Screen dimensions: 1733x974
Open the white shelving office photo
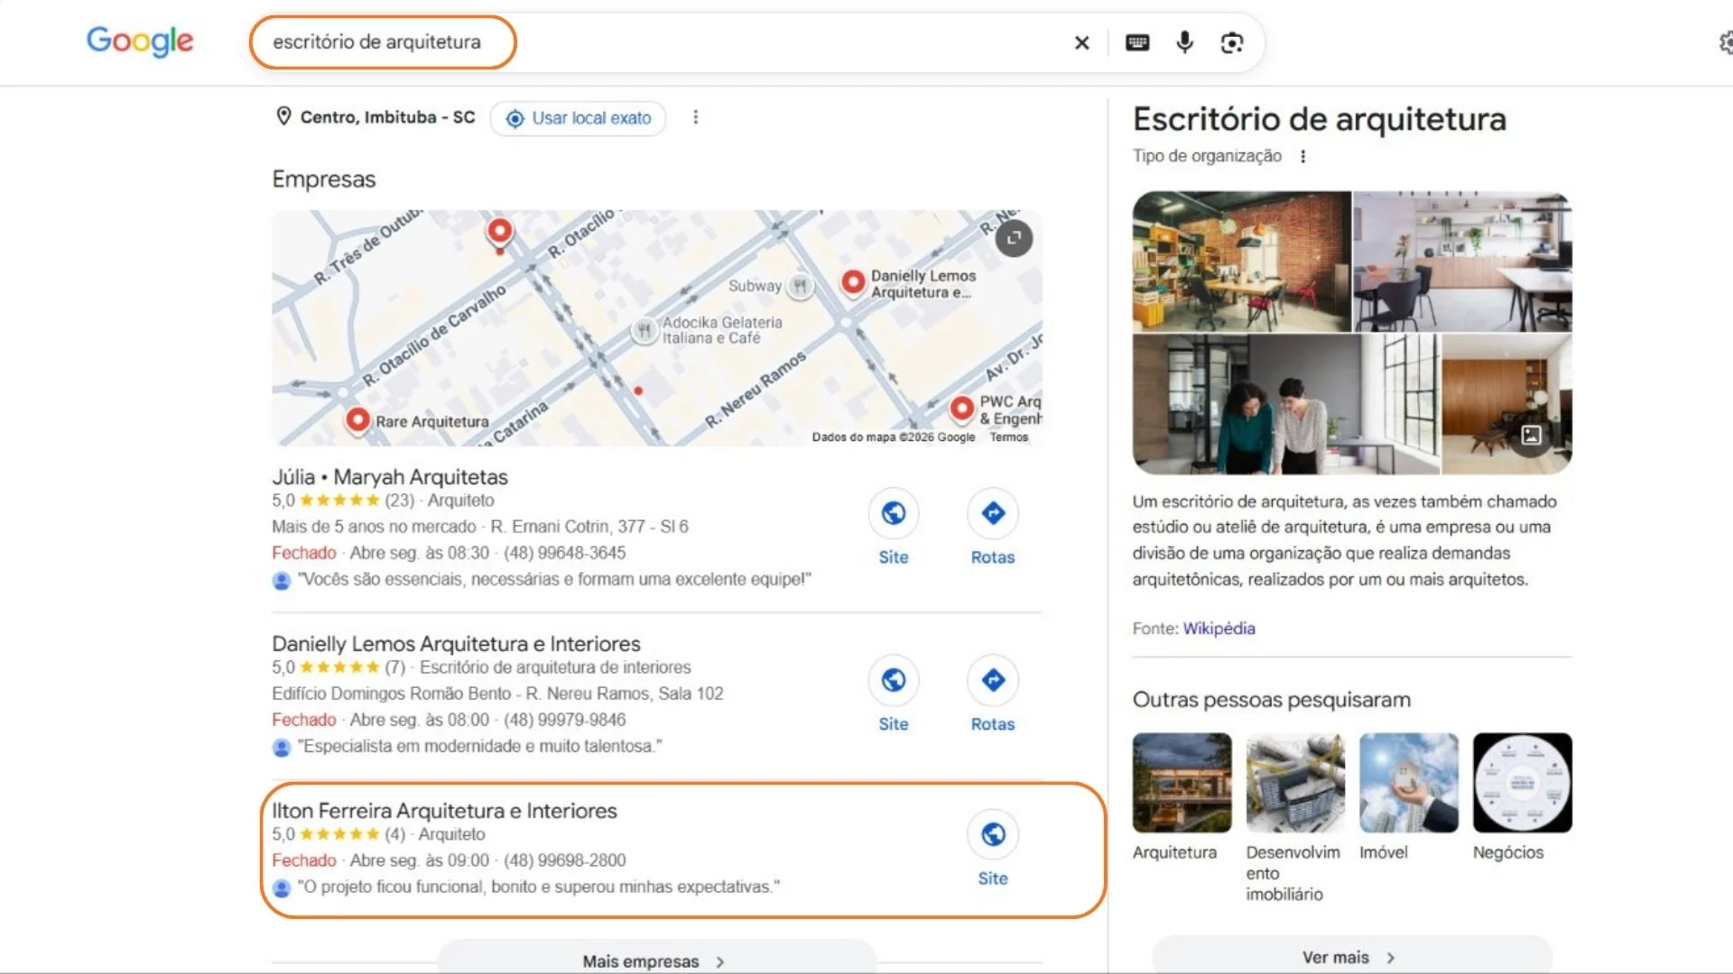(x=1462, y=262)
